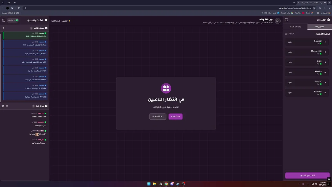The image size is (332, 187).
Task: Click the info icon beside سجل النظام
Action: (x=46, y=28)
